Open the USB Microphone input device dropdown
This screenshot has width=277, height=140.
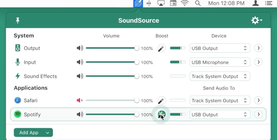point(220,62)
